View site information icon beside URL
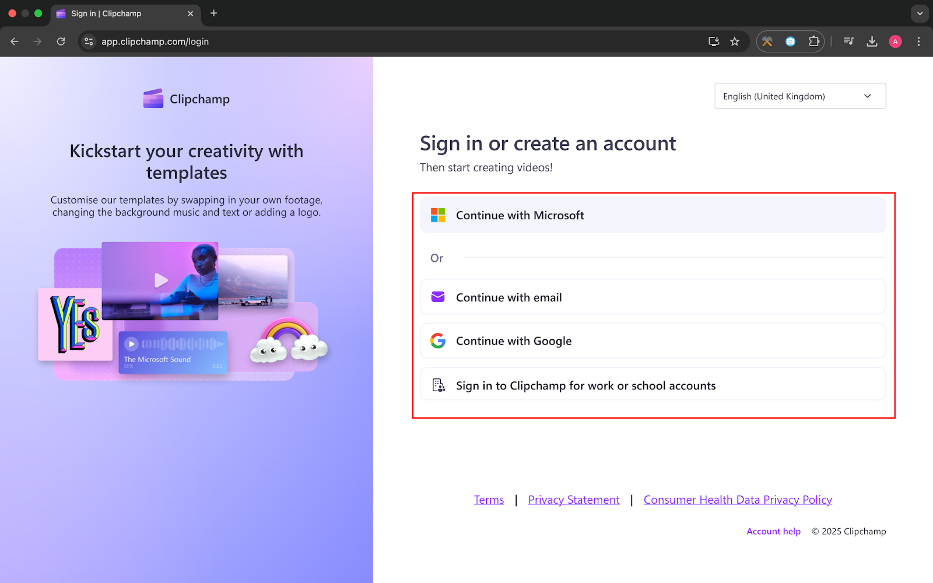Viewport: 933px width, 583px height. click(89, 41)
